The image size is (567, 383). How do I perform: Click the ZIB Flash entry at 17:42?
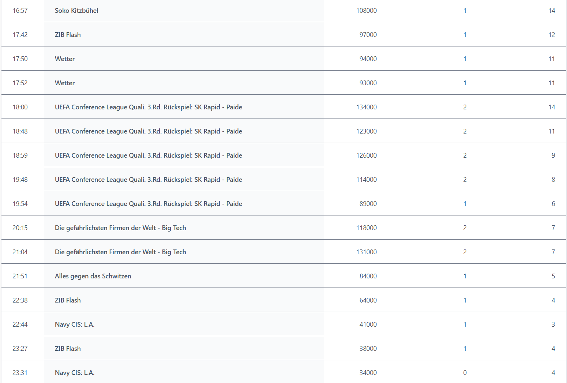(x=68, y=35)
